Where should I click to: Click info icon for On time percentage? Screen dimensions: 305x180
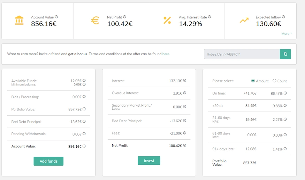[x=285, y=93]
